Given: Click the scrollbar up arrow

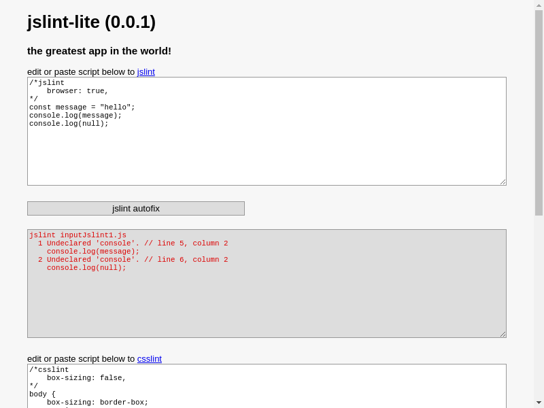Looking at the screenshot, I should coord(539,5).
